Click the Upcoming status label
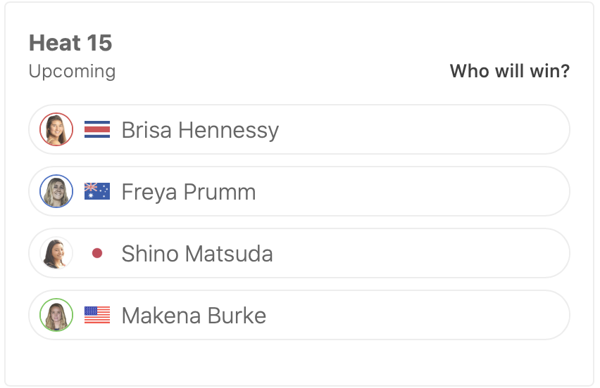Image resolution: width=600 pixels, height=388 pixels. pos(72,71)
